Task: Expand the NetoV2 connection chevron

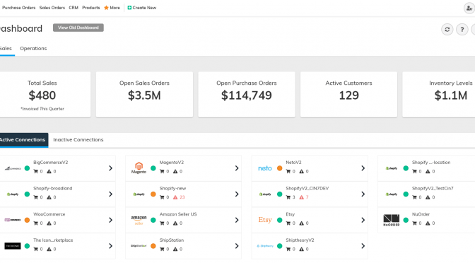Action: (363, 168)
